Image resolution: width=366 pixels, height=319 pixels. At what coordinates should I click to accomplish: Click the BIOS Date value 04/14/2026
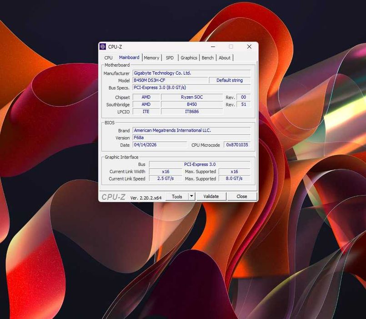click(160, 144)
